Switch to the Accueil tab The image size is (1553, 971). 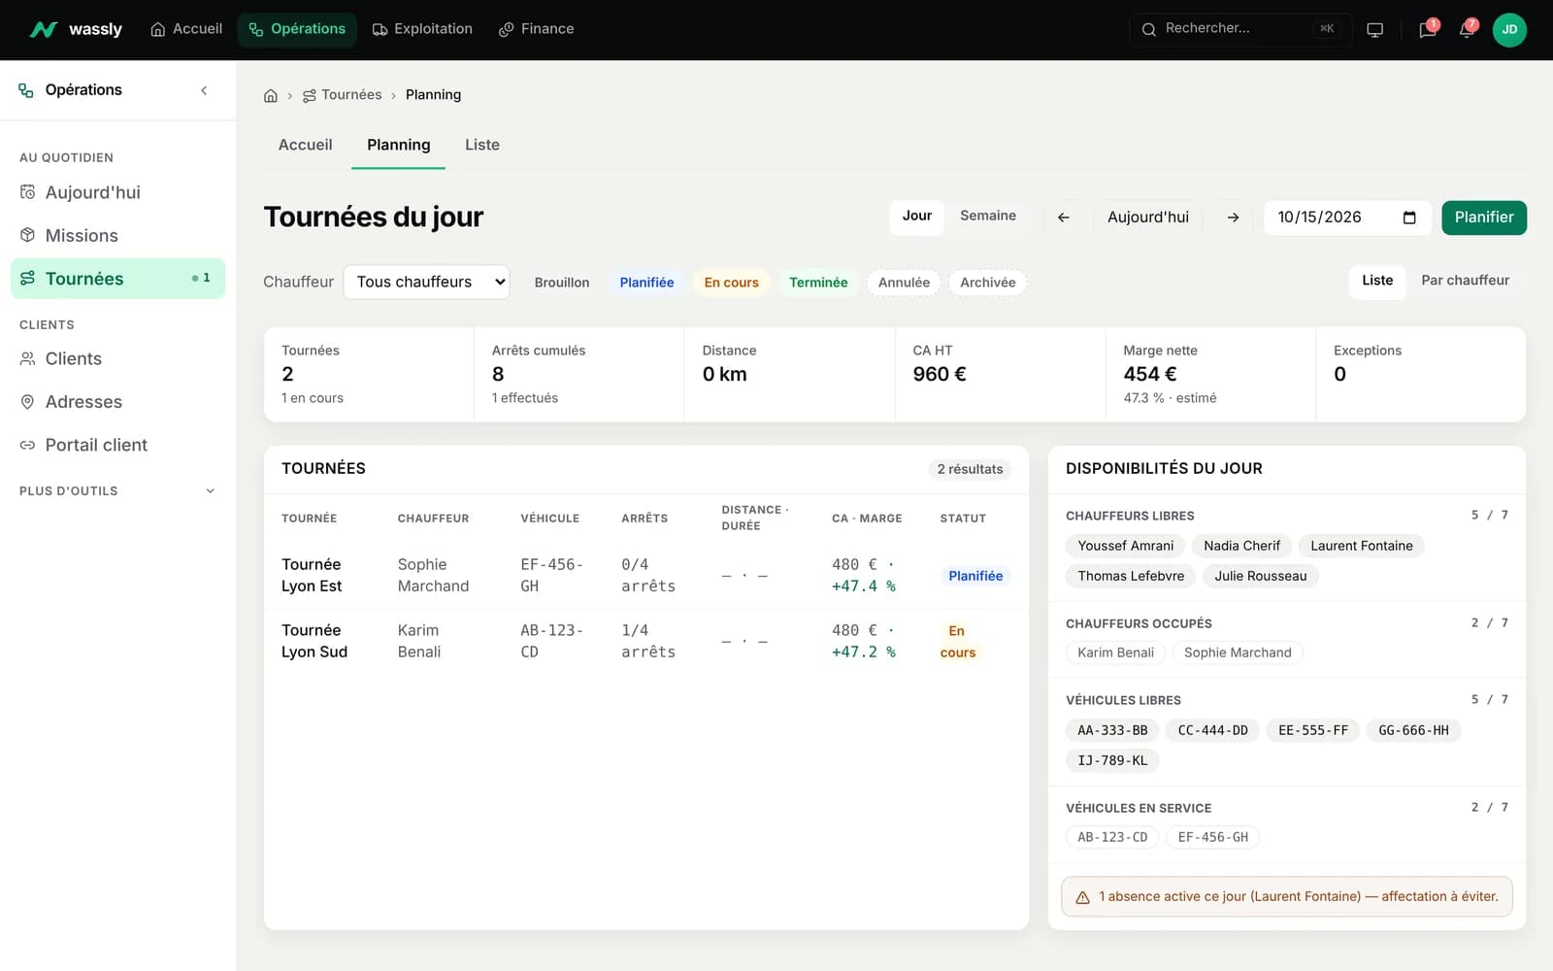[x=306, y=145]
